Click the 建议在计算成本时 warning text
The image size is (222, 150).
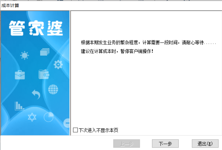click(x=117, y=51)
